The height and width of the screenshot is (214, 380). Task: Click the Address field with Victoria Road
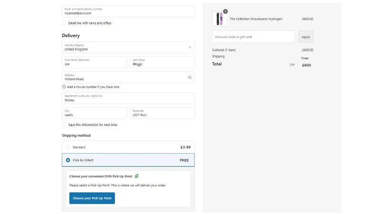point(128,77)
